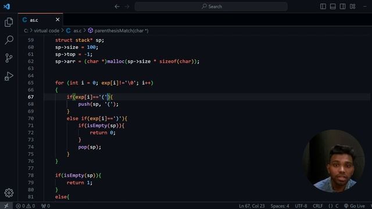The height and width of the screenshot is (209, 372).
Task: Toggle the primary side bar layout icon
Action: click(323, 6)
